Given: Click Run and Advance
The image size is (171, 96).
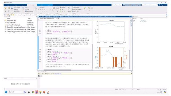Looking at the screenshot, I should (76, 9).
